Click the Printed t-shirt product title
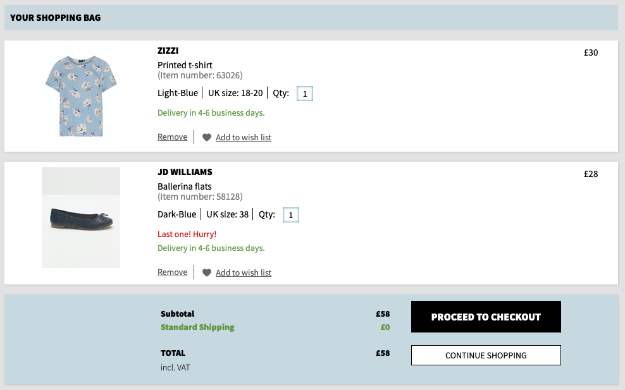625x390 pixels. [x=185, y=65]
